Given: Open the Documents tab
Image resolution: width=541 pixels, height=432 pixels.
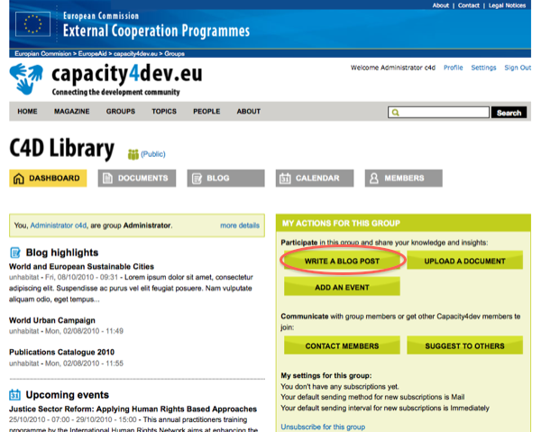Looking at the screenshot, I should click(137, 179).
